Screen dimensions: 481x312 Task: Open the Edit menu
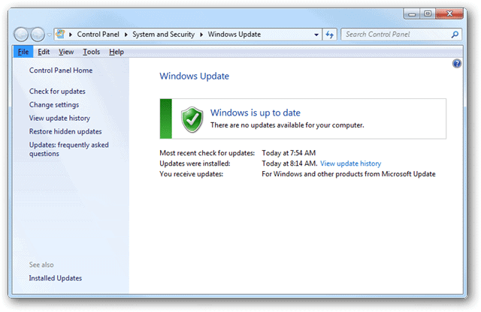(44, 52)
